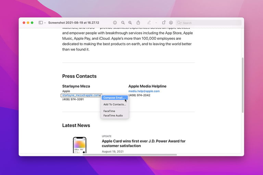Image resolution: width=263 pixels, height=175 pixels.
Task: Open the sidebar view button
Action: pos(41,23)
